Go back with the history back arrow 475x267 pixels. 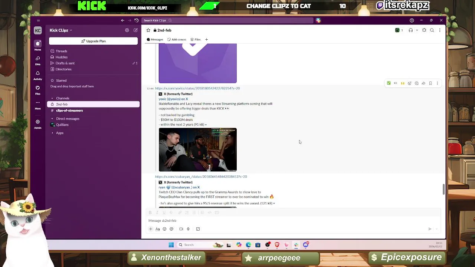pos(122,20)
